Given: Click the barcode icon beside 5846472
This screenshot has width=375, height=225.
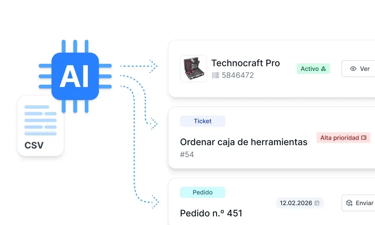Looking at the screenshot, I should tap(215, 75).
